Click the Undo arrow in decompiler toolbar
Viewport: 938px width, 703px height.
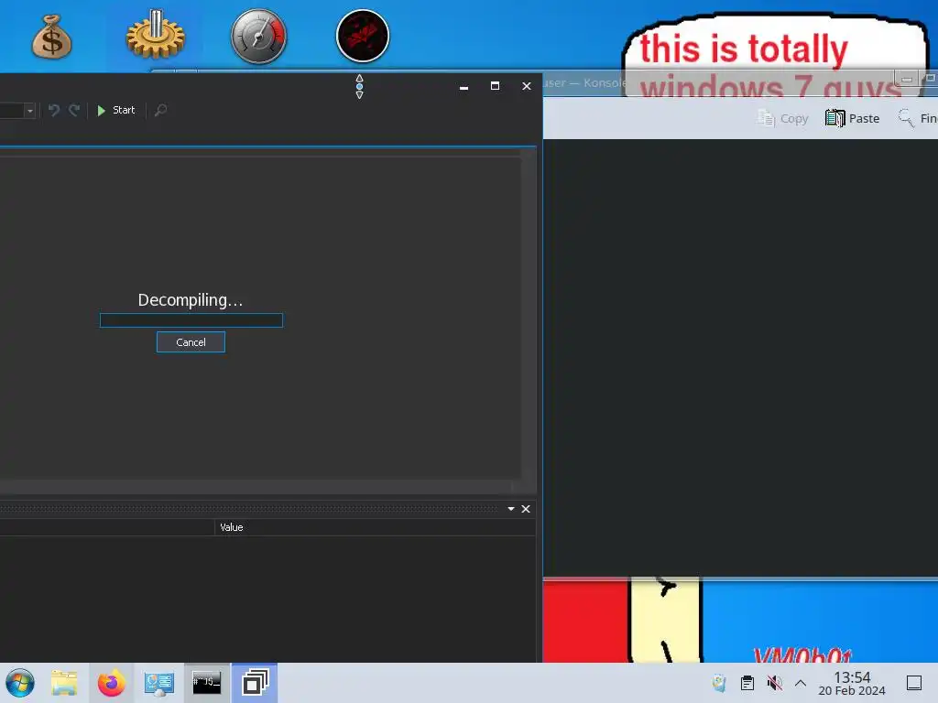[x=54, y=110]
